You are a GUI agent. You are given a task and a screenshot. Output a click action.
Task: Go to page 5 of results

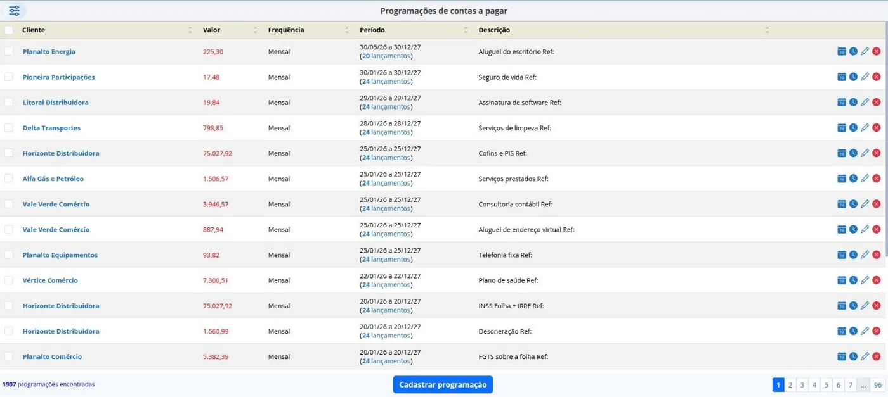[826, 384]
